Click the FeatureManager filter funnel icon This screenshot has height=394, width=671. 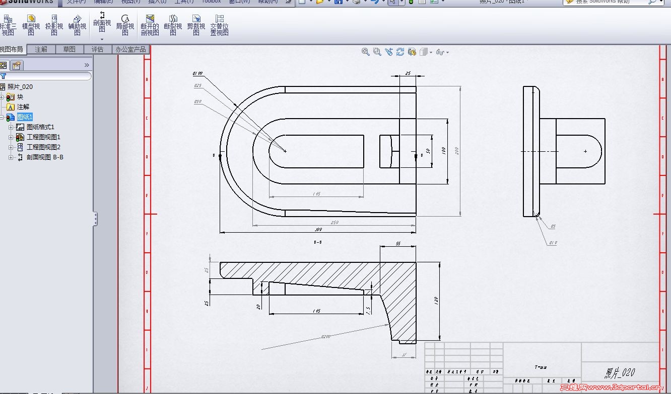point(3,76)
